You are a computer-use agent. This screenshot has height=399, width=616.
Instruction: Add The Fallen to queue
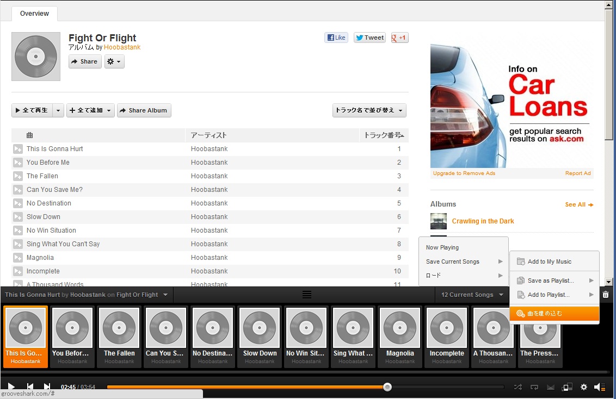(x=17, y=176)
